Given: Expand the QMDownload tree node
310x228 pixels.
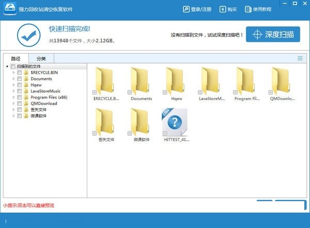Looking at the screenshot, I should 13,103.
